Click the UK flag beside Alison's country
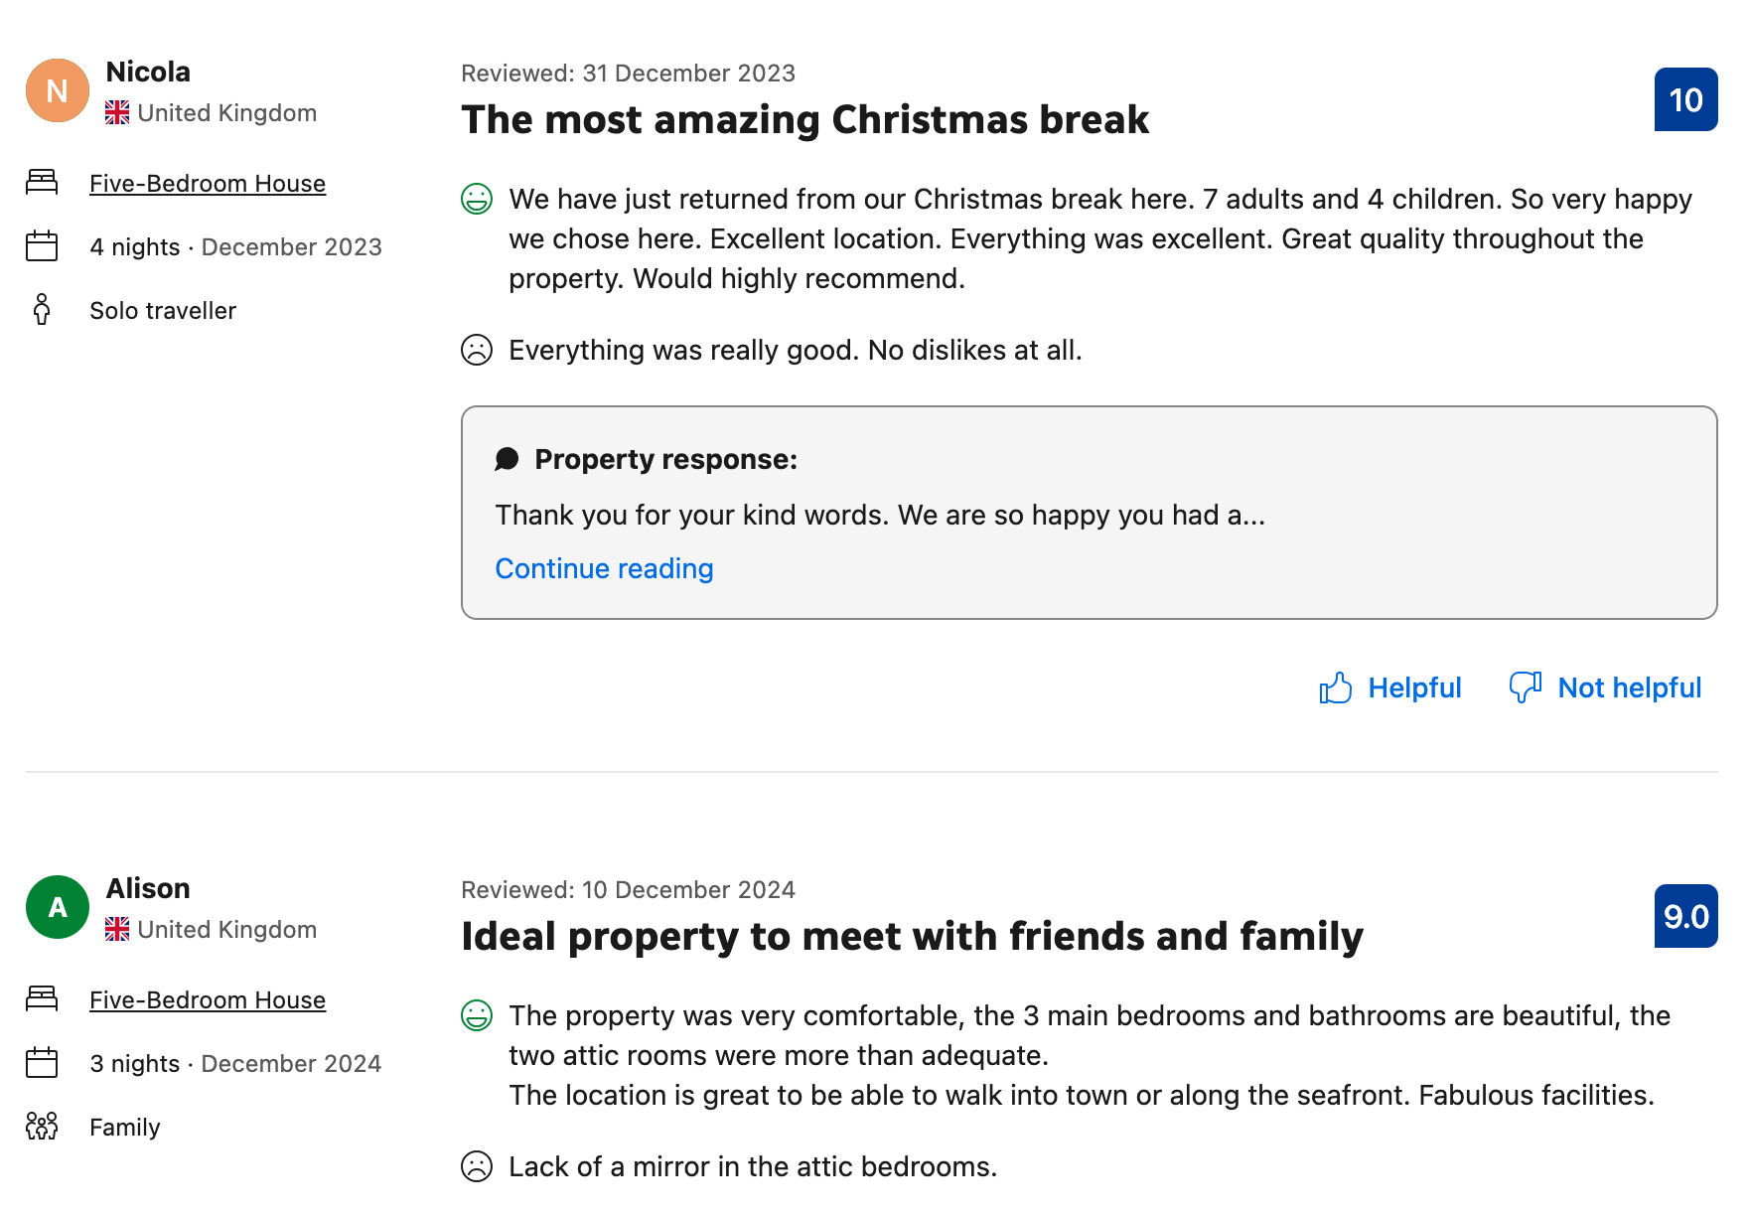This screenshot has width=1750, height=1218. pyautogui.click(x=117, y=930)
